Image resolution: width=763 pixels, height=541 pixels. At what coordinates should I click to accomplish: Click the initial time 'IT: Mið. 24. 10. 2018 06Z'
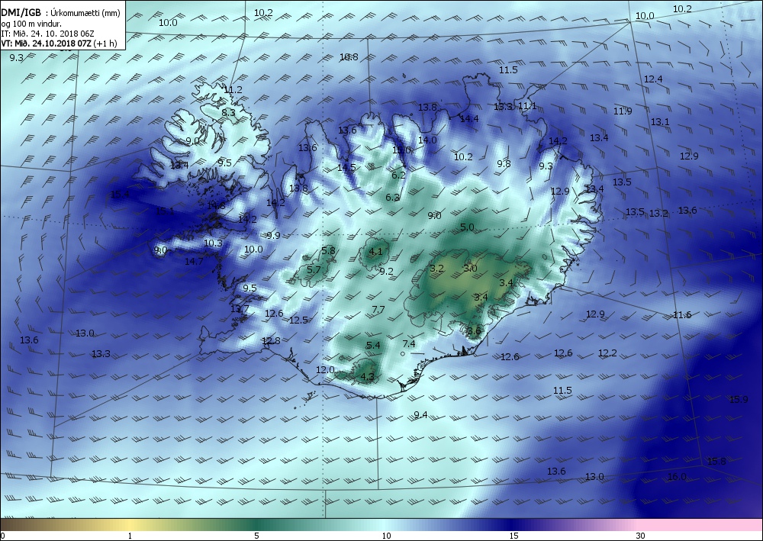pyautogui.click(x=47, y=34)
